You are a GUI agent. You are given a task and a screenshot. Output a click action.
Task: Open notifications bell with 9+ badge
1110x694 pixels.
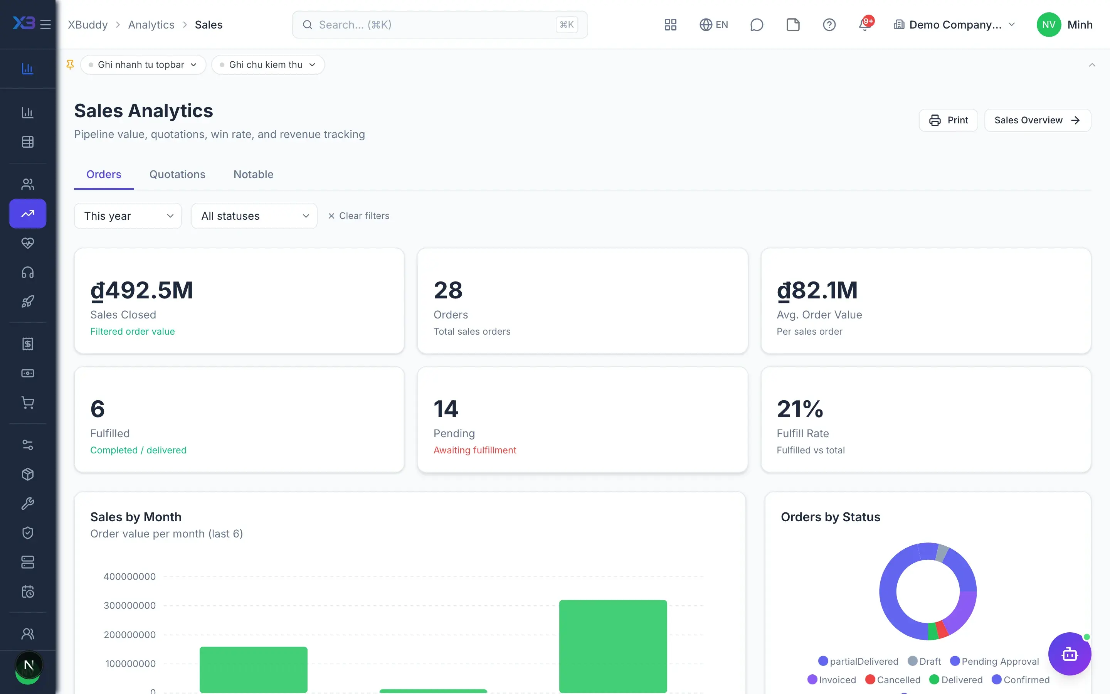coord(866,24)
